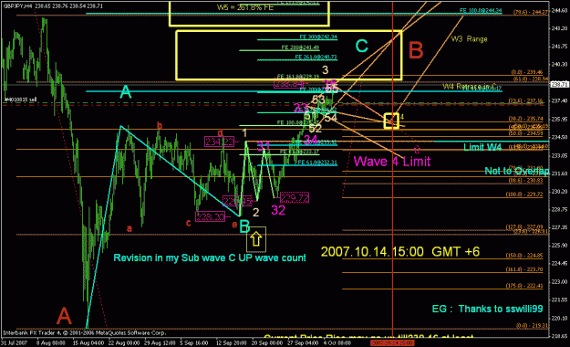Image resolution: width=570 pixels, height=347 pixels.
Task: Click the 'Interbank FX Trader 4' copyright text
Action: (84, 332)
